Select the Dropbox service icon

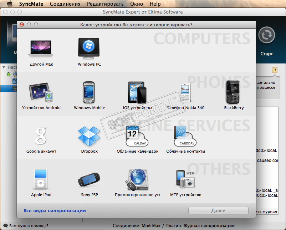tap(89, 136)
